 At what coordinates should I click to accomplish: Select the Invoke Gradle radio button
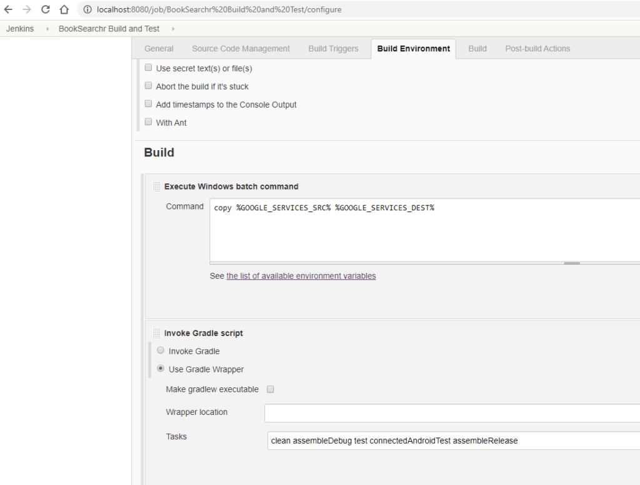click(x=161, y=350)
